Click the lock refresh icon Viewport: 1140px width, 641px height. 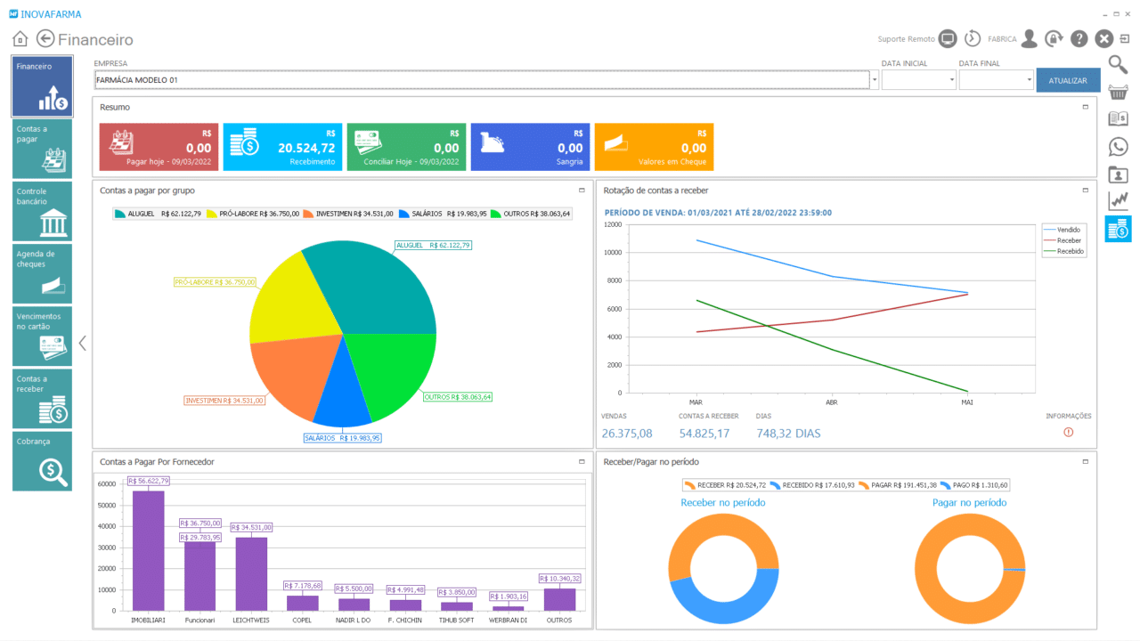[x=1054, y=39]
